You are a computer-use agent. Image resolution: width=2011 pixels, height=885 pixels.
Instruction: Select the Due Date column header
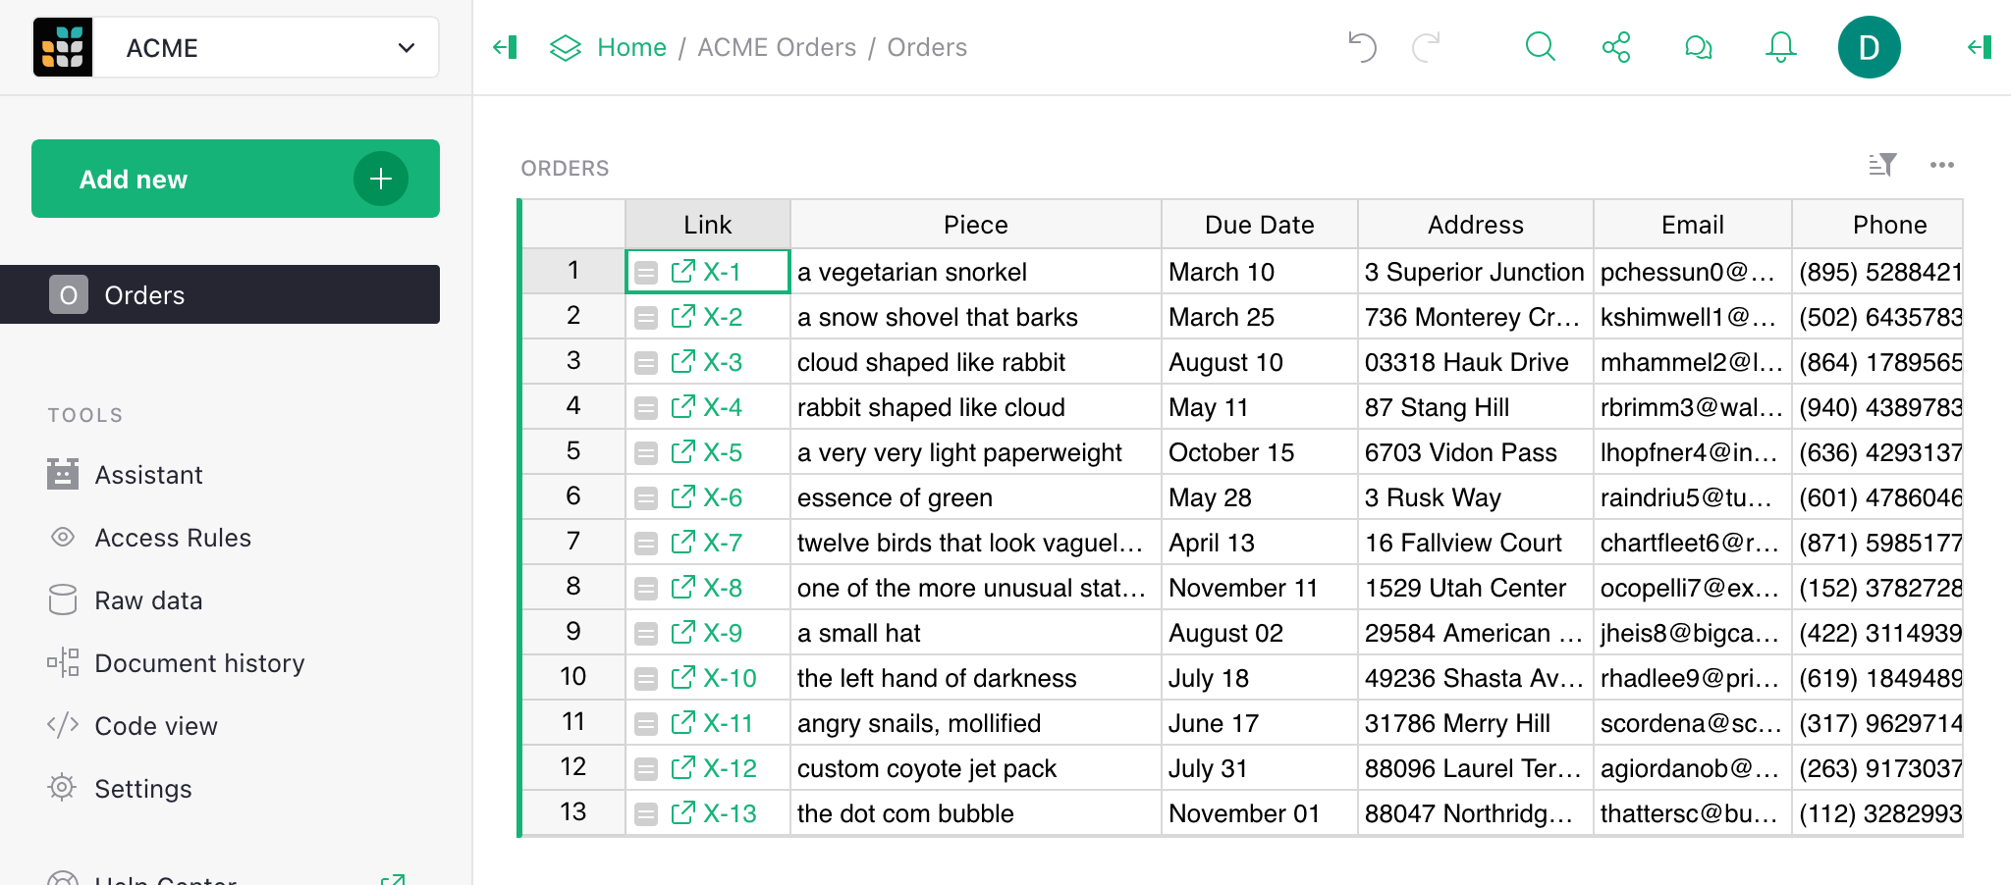coord(1259,225)
